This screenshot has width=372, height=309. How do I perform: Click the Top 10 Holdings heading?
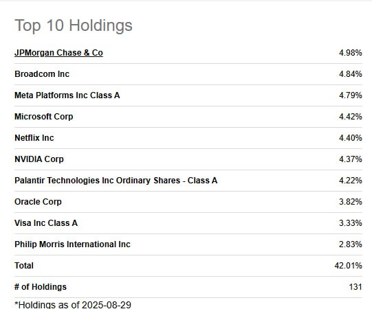click(74, 25)
